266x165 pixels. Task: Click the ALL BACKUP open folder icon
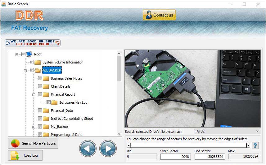coord(38,70)
